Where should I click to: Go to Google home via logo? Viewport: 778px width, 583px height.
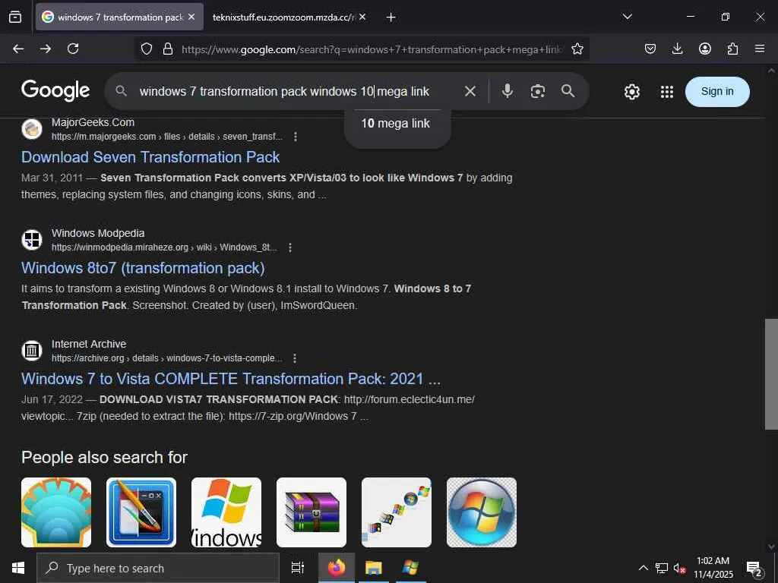[x=55, y=91]
